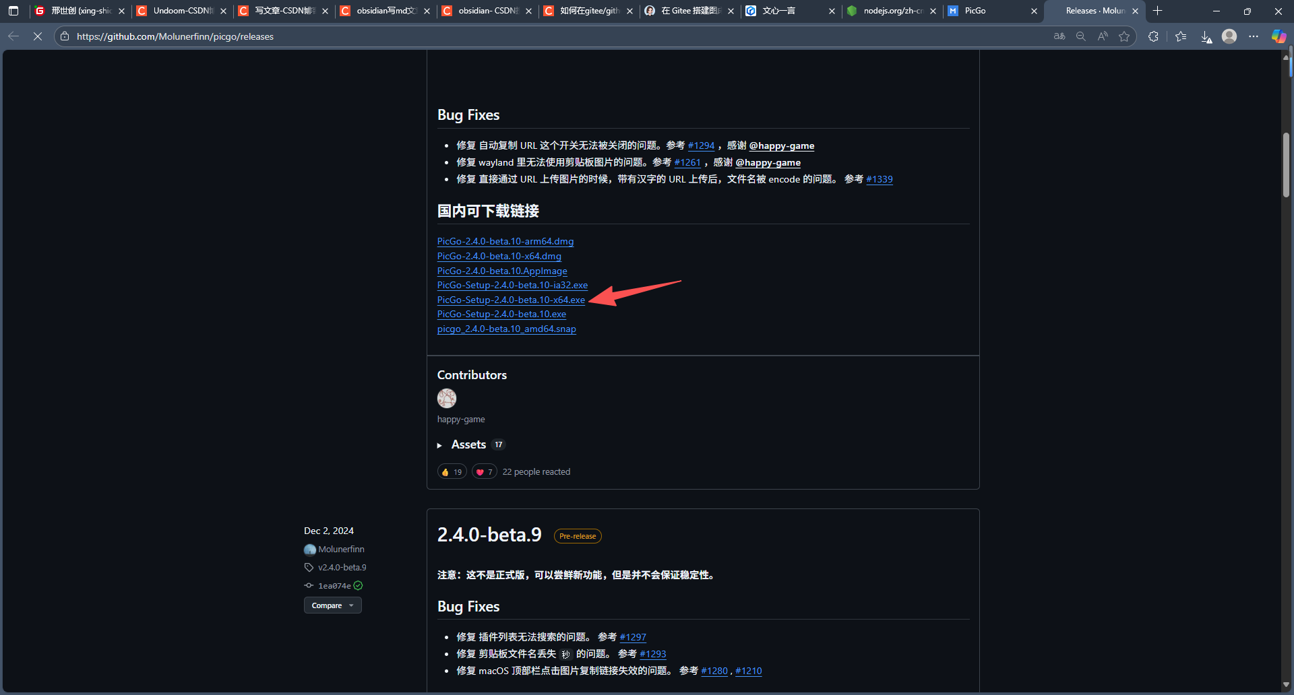Image resolution: width=1294 pixels, height=695 pixels.
Task: Click the 22 people reacted text
Action: (x=536, y=472)
